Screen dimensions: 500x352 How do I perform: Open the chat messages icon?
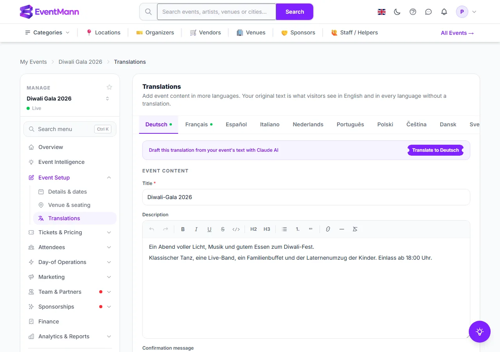coord(429,12)
